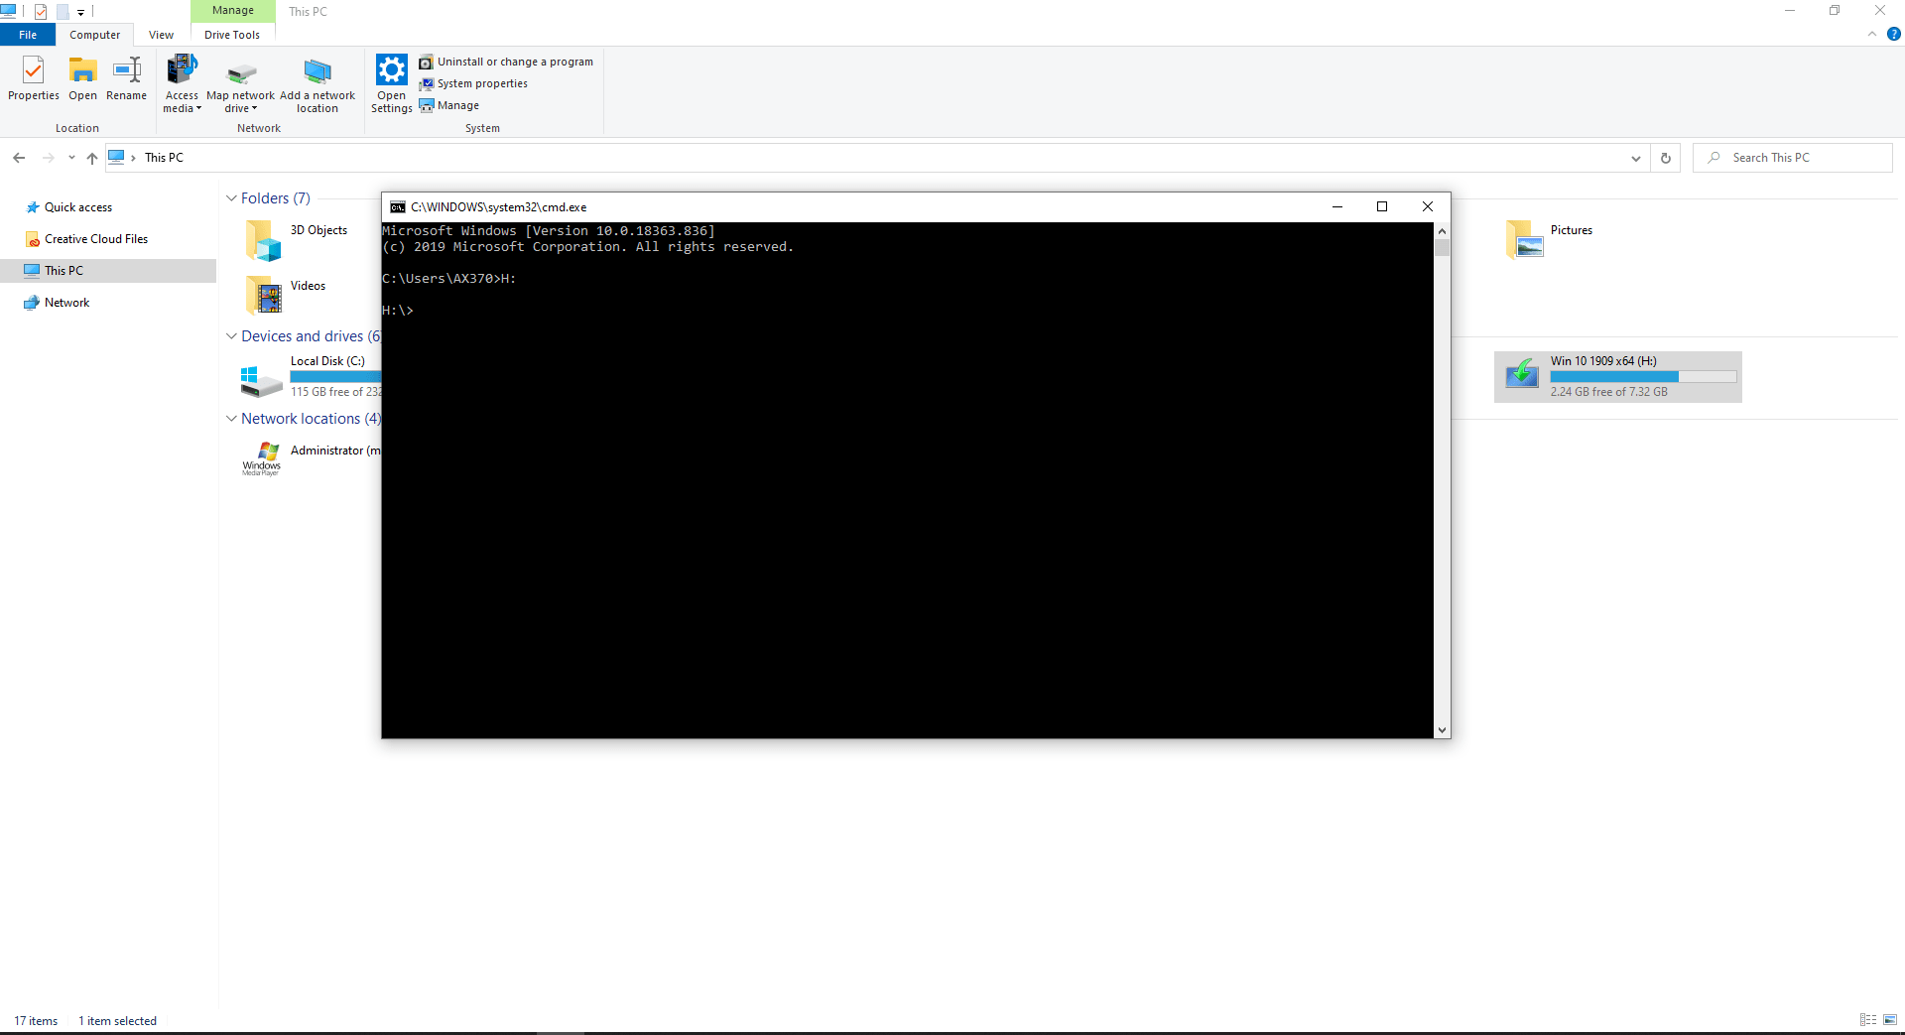Select the Local Disk (C:) drive

[311, 377]
